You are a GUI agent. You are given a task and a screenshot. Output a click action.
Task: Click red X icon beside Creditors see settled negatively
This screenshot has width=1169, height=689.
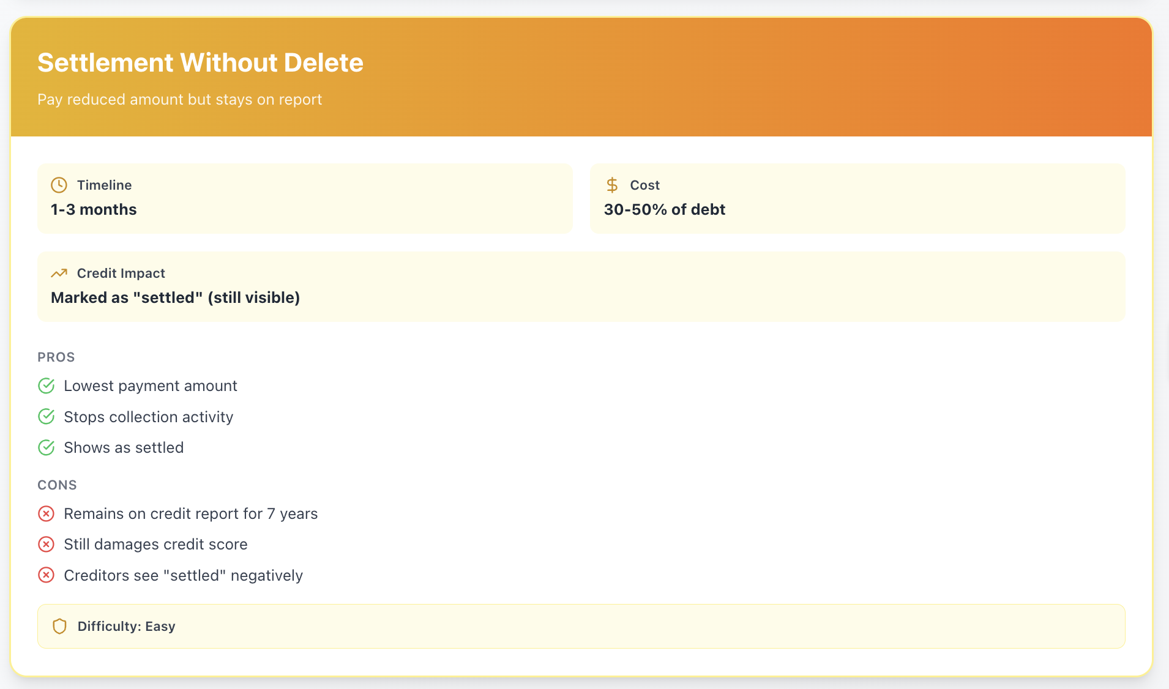point(46,575)
